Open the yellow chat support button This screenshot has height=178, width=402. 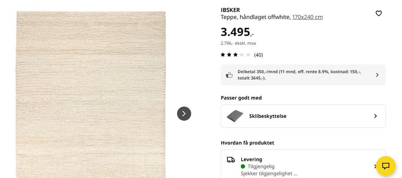(x=386, y=166)
